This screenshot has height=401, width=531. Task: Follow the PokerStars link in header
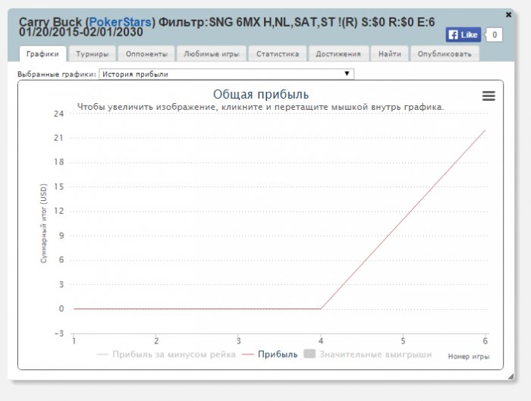120,22
